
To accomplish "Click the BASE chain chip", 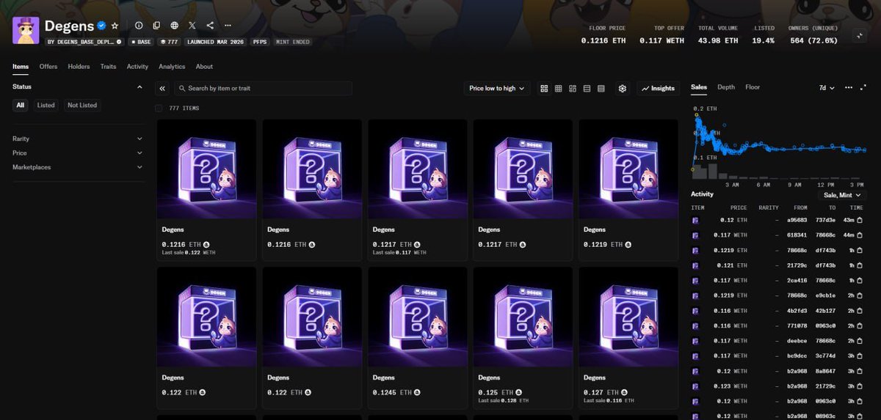I will [x=141, y=42].
